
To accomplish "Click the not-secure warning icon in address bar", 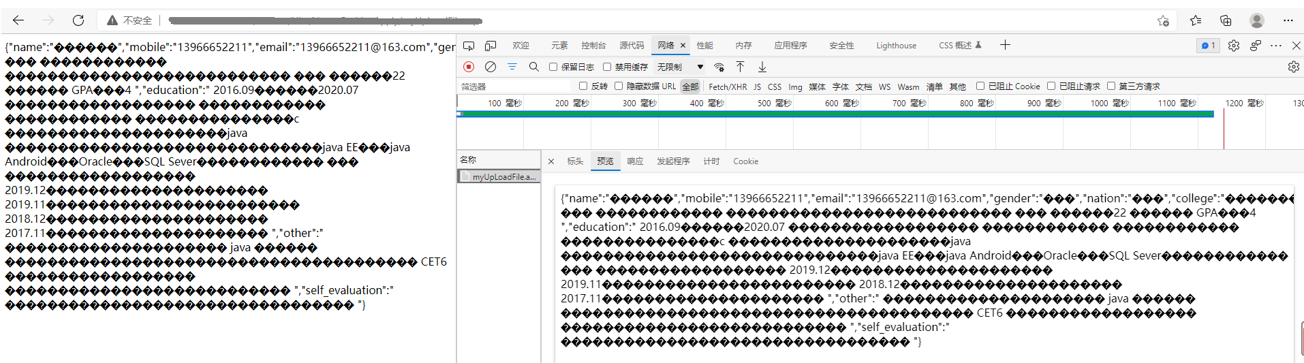I will (112, 20).
